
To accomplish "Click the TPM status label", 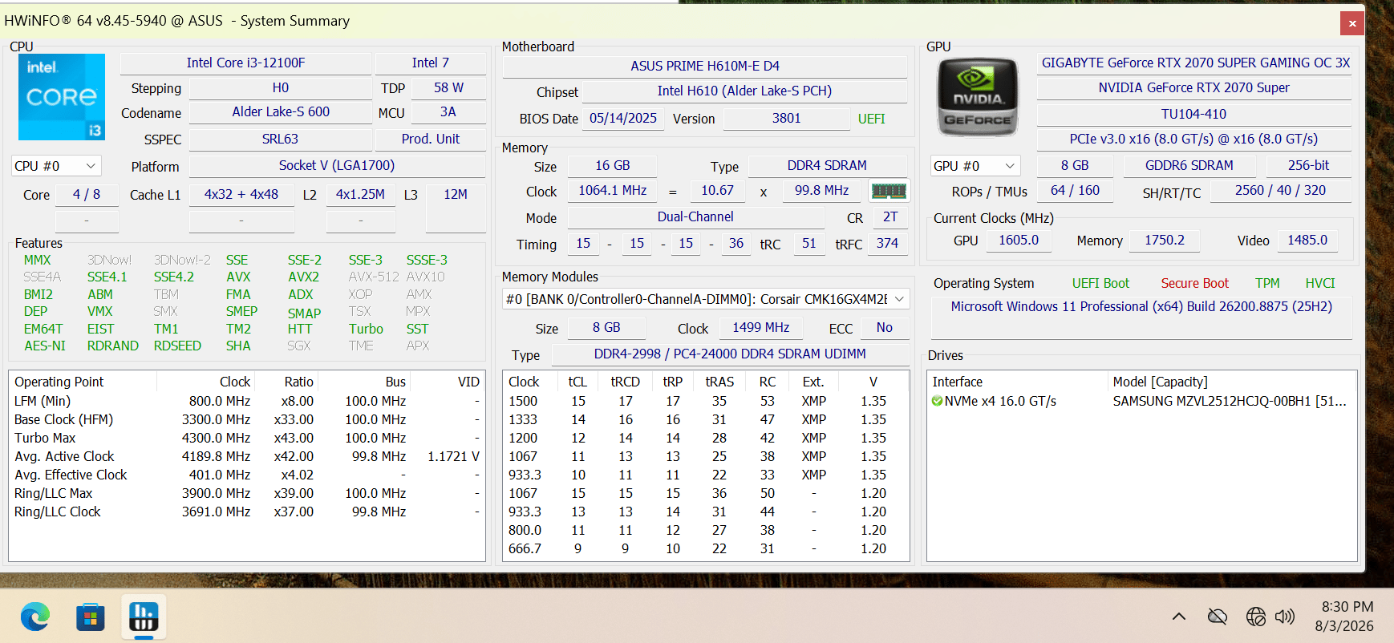I will tap(1267, 283).
